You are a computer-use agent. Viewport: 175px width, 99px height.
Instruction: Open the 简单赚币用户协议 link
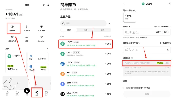143,88
